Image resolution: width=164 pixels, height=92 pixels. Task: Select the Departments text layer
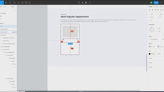click(6, 41)
